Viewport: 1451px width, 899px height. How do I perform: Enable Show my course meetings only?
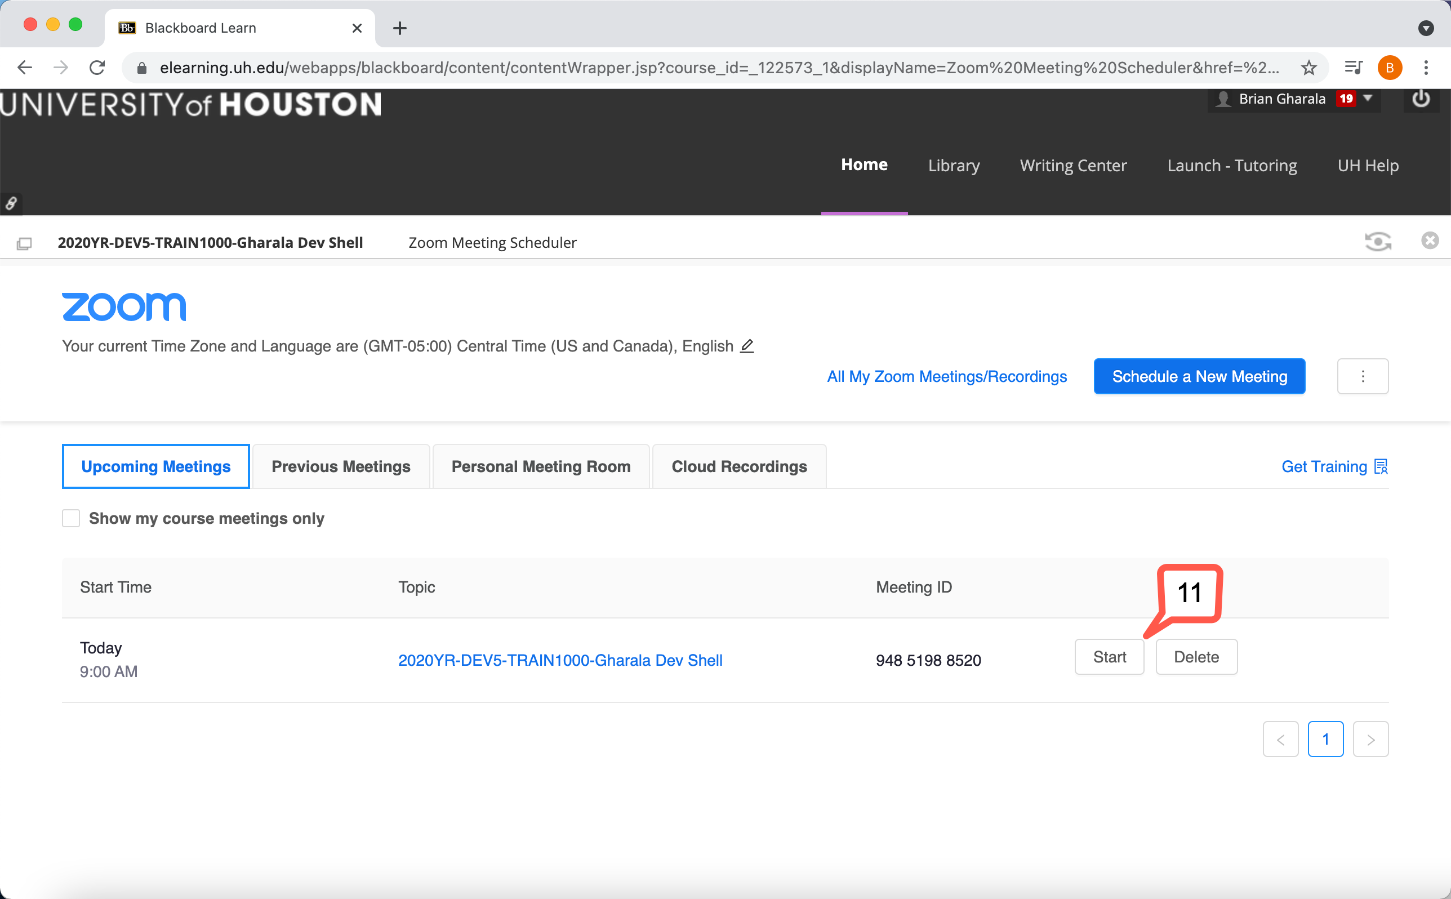click(72, 518)
